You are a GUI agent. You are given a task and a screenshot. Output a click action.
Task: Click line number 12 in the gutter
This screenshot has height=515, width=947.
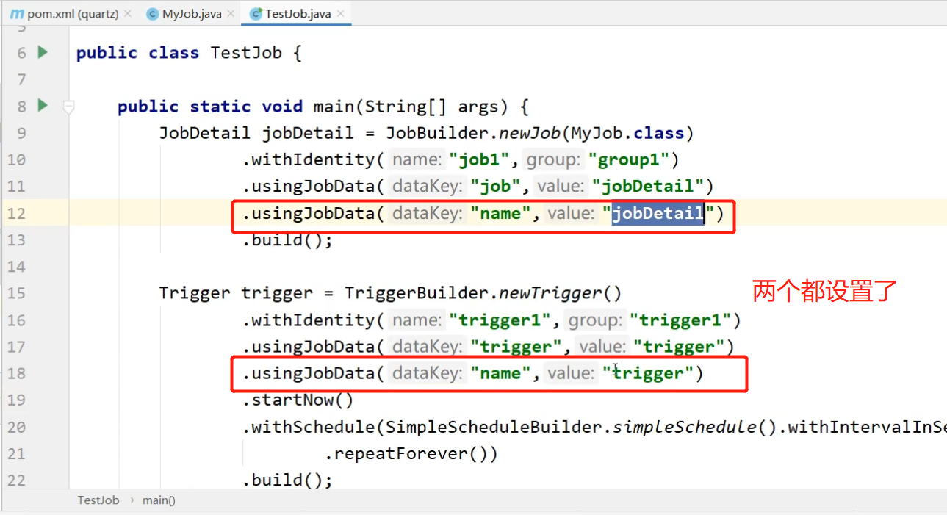point(16,213)
